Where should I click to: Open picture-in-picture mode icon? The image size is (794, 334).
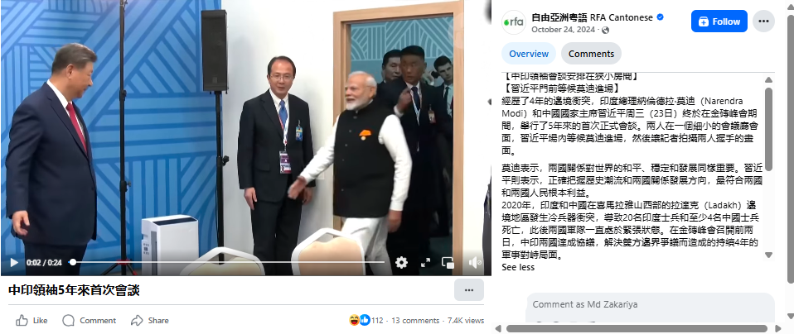(x=448, y=262)
